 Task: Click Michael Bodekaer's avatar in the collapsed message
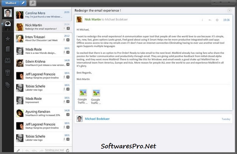[x=79, y=119]
